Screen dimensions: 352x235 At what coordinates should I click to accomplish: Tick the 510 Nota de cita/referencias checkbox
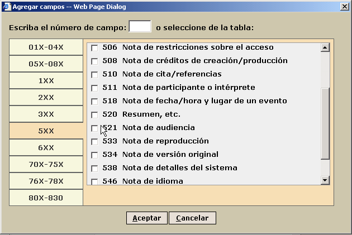[94, 74]
